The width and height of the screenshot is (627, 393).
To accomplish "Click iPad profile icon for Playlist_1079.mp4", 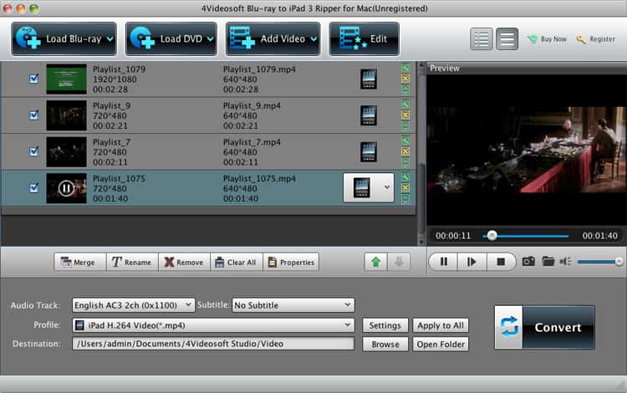I will coord(369,79).
